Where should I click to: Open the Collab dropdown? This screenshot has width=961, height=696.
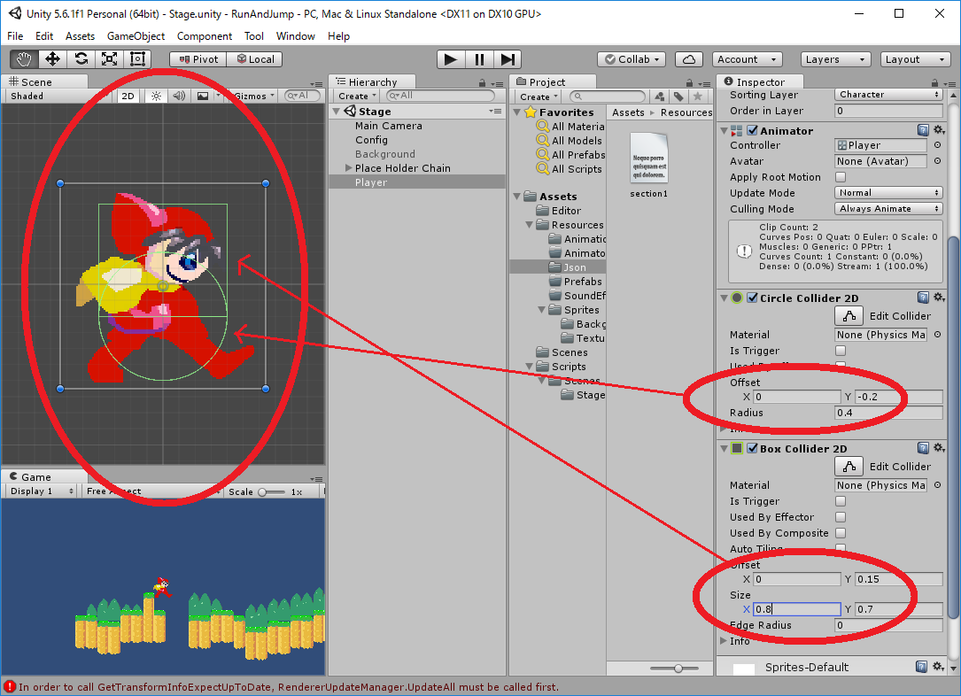point(632,59)
